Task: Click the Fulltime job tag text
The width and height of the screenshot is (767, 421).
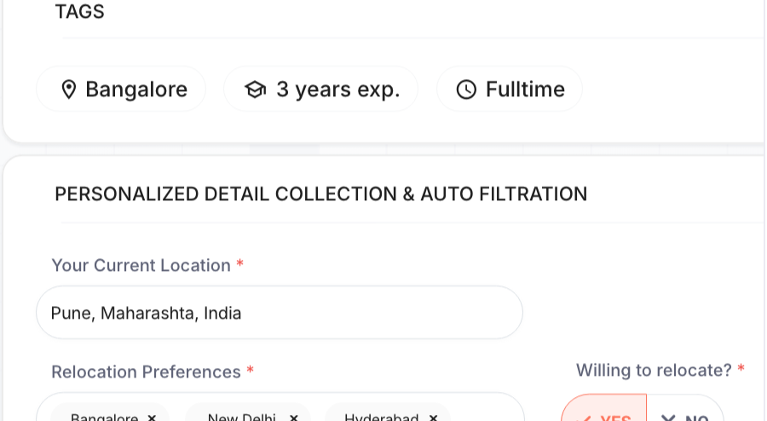Action: pos(525,89)
